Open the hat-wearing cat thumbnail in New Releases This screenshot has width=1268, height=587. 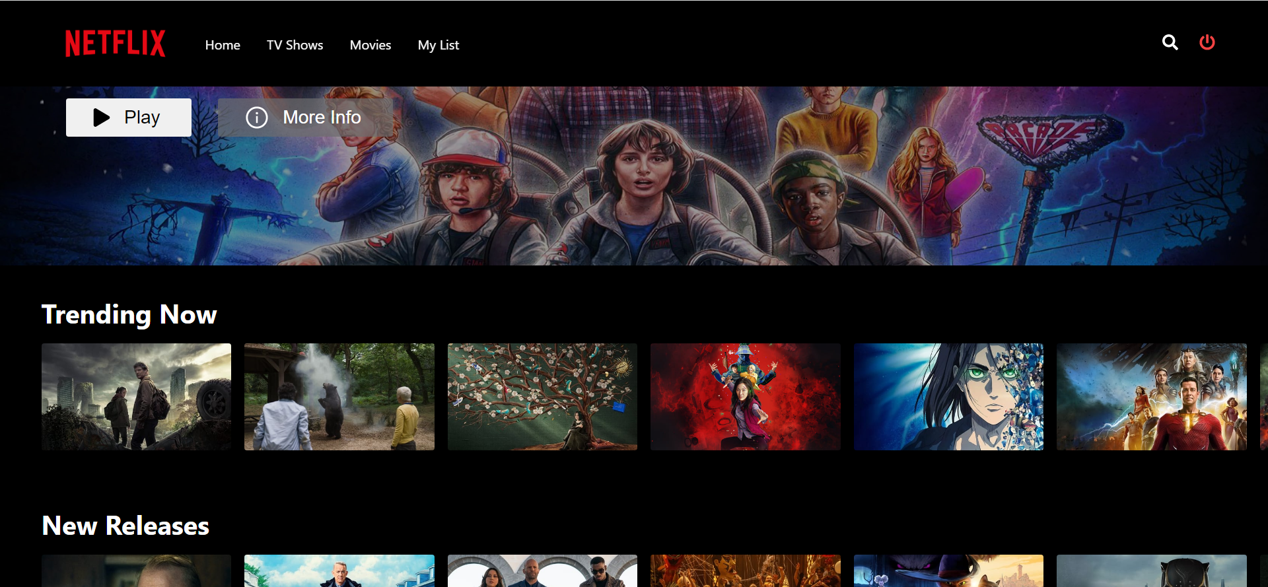[x=948, y=570]
